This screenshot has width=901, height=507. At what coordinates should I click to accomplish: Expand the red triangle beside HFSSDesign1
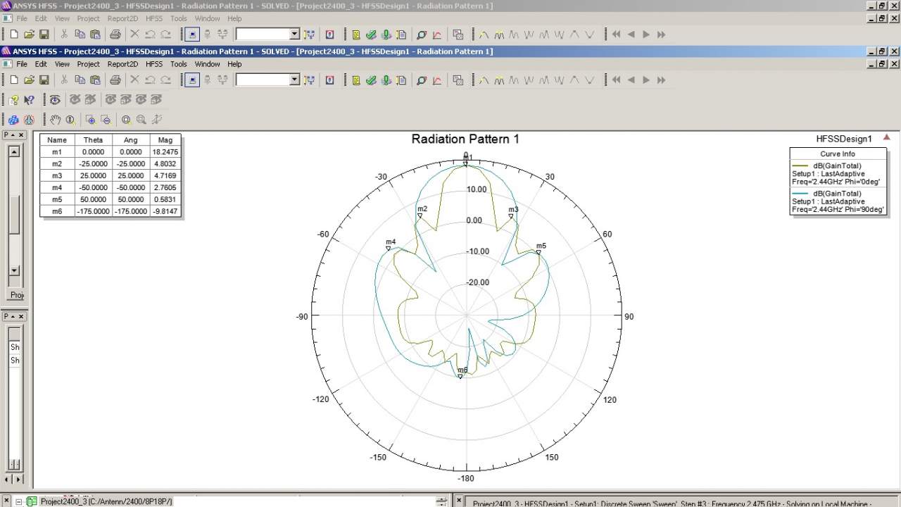(887, 138)
